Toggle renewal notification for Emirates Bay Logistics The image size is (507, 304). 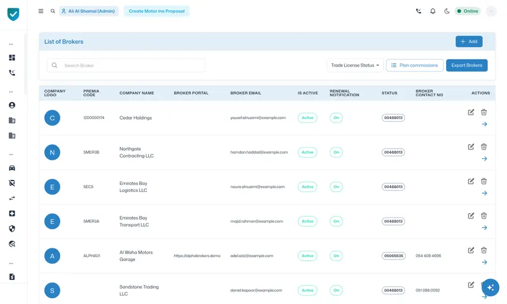(x=337, y=187)
